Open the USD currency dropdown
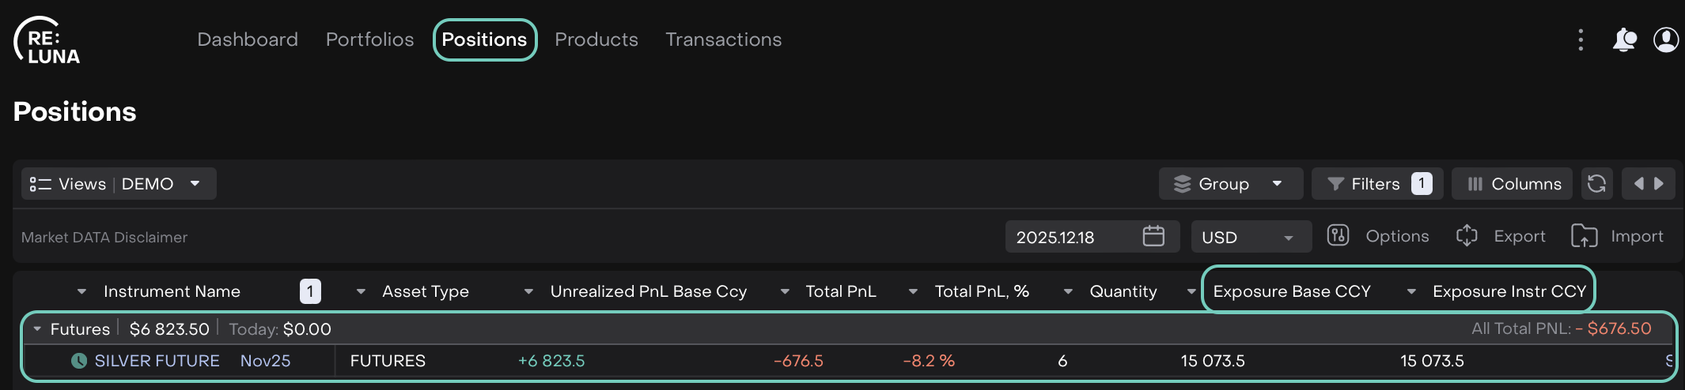Image resolution: width=1685 pixels, height=390 pixels. (1251, 237)
